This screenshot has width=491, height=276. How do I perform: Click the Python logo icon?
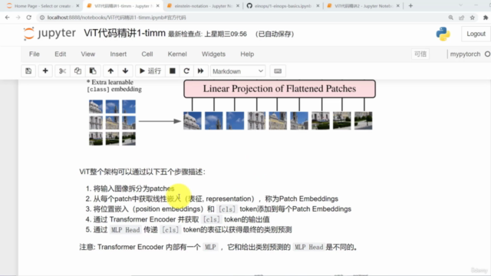click(443, 34)
